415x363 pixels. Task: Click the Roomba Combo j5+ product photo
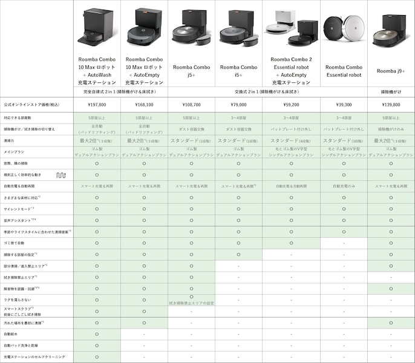(x=191, y=27)
